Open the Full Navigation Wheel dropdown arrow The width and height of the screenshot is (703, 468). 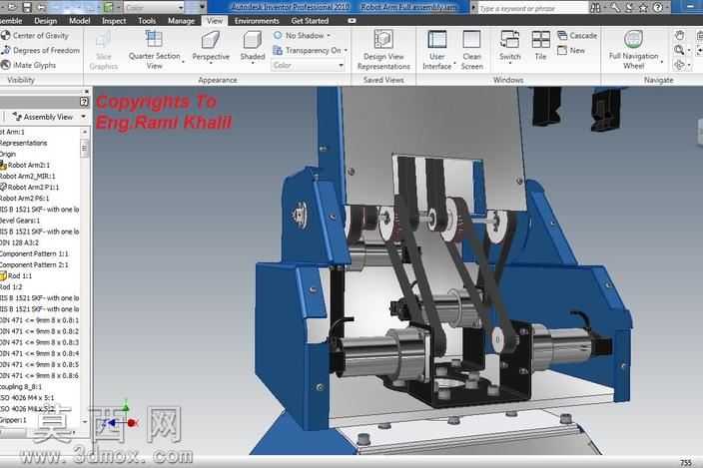pos(662,61)
